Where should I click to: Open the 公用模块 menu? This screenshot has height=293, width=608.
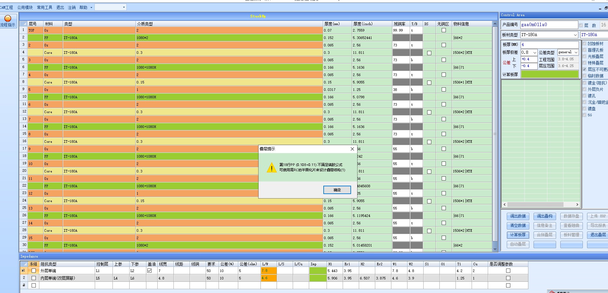tap(25, 7)
